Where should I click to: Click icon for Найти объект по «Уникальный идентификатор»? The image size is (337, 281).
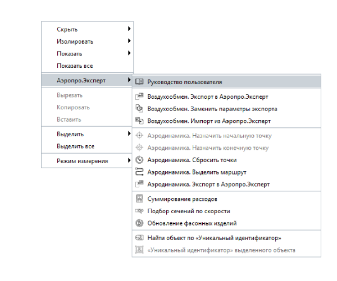tap(140, 238)
